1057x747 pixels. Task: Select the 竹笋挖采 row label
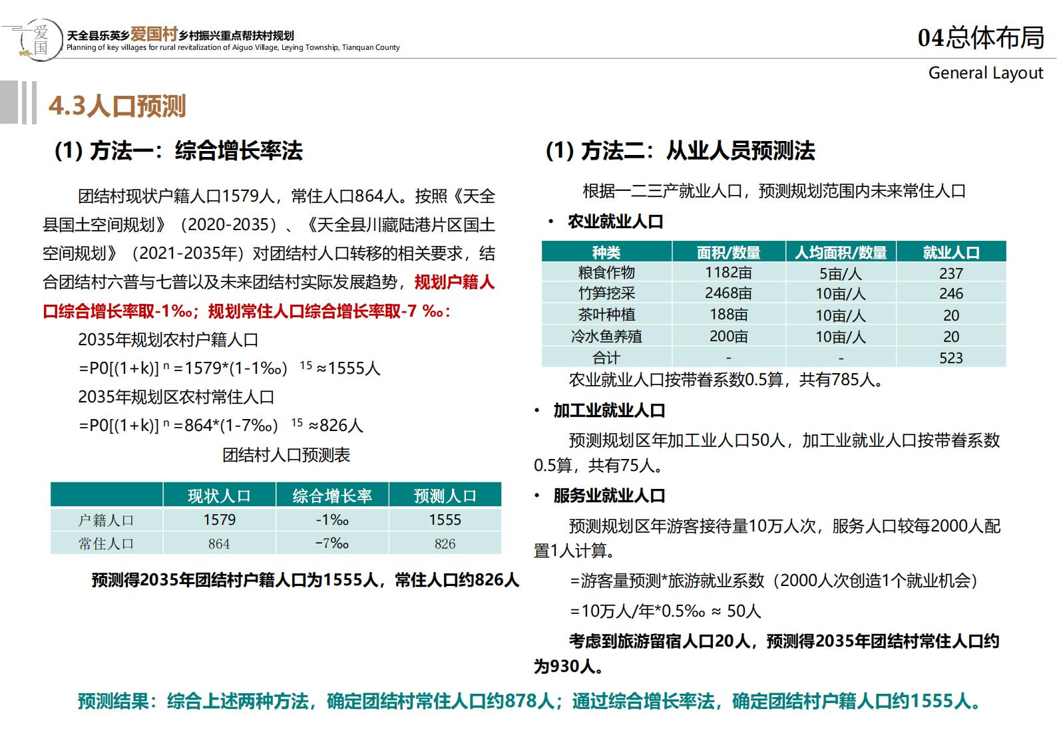(606, 293)
